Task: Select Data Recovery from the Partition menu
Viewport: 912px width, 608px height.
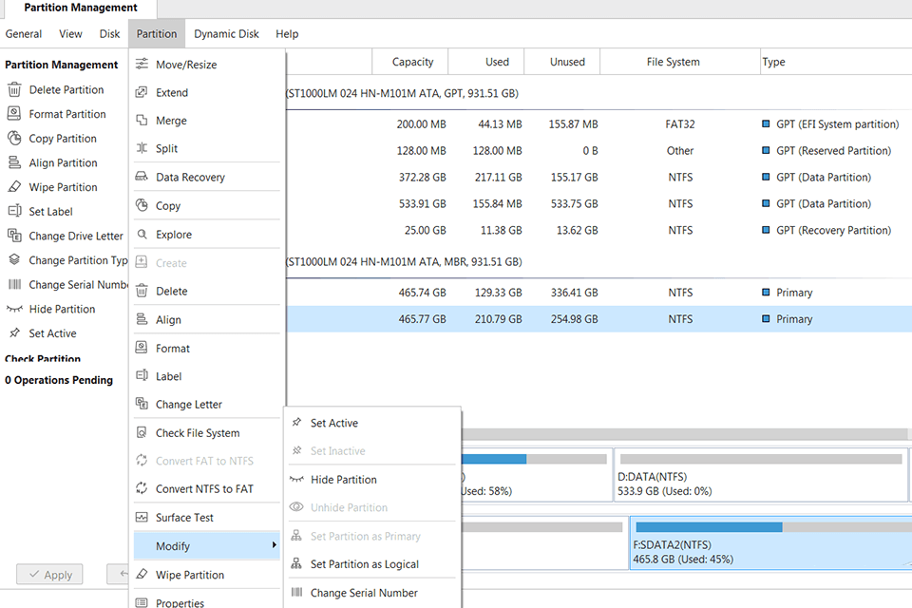Action: point(190,177)
